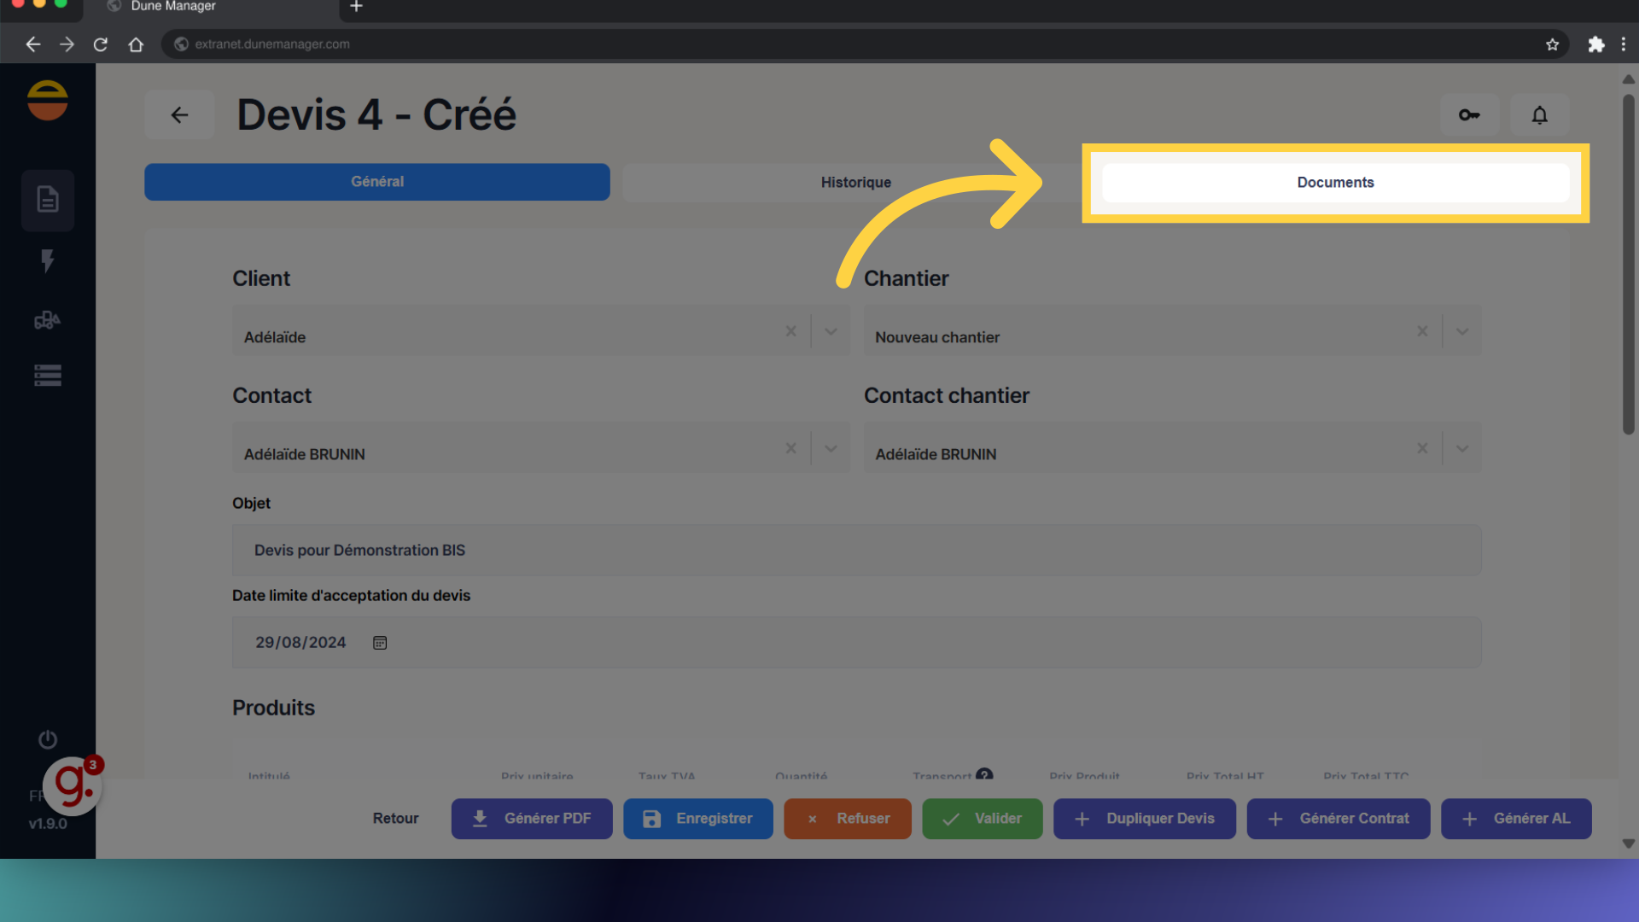
Task: Click the key icon near the title
Action: 1469,114
